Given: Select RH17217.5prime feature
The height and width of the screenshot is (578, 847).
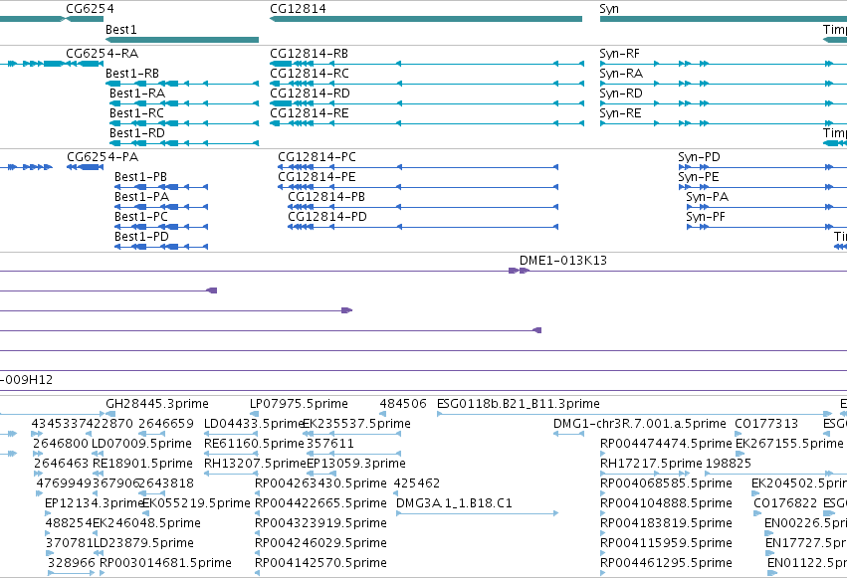Looking at the screenshot, I should pyautogui.click(x=651, y=464).
